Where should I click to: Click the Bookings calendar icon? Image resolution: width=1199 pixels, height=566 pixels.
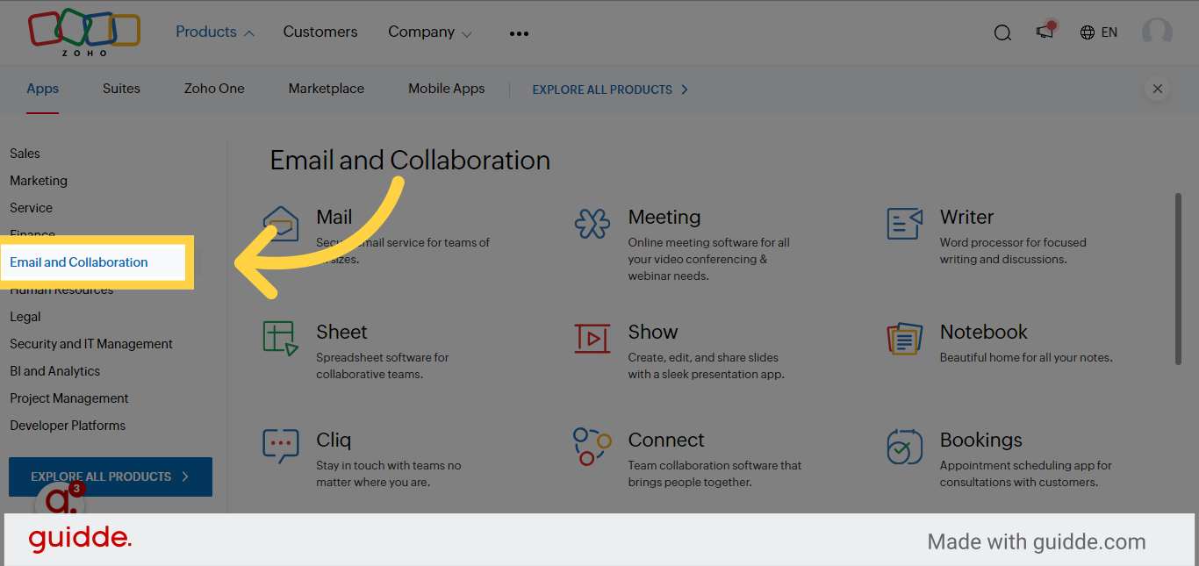(x=904, y=446)
